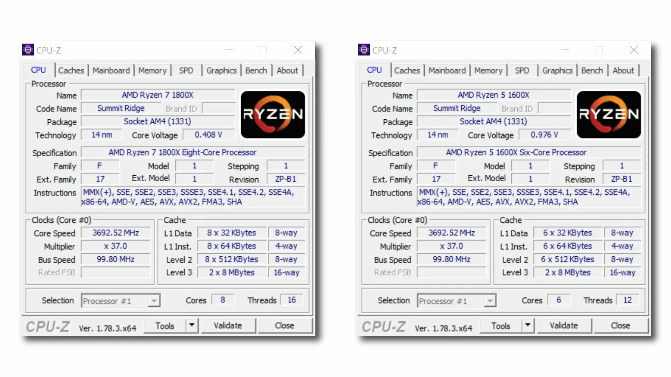
Task: Click the Revision ZP-B1 value in 1600X window
Action: pos(622,179)
